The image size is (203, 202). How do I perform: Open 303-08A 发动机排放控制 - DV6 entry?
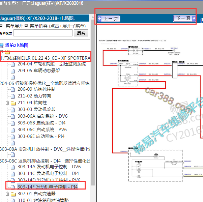pos(45,149)
